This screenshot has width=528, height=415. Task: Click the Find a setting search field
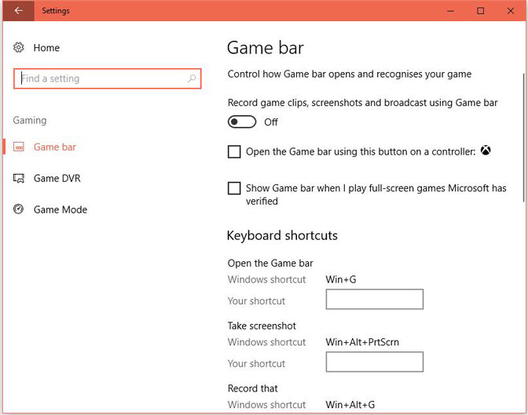102,79
